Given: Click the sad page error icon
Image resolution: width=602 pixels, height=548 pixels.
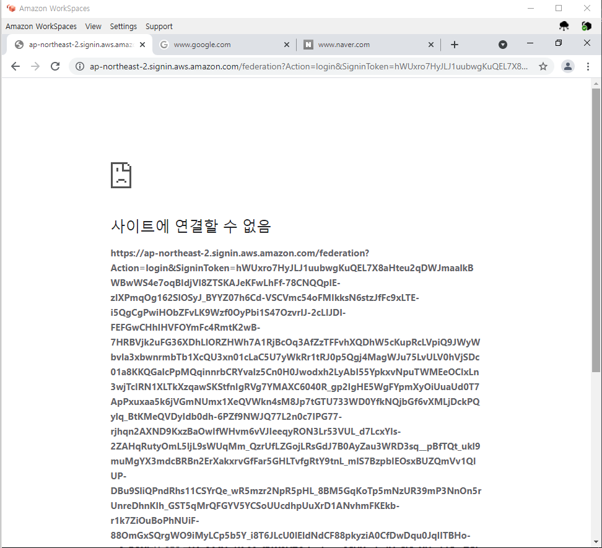Looking at the screenshot, I should click(x=121, y=175).
